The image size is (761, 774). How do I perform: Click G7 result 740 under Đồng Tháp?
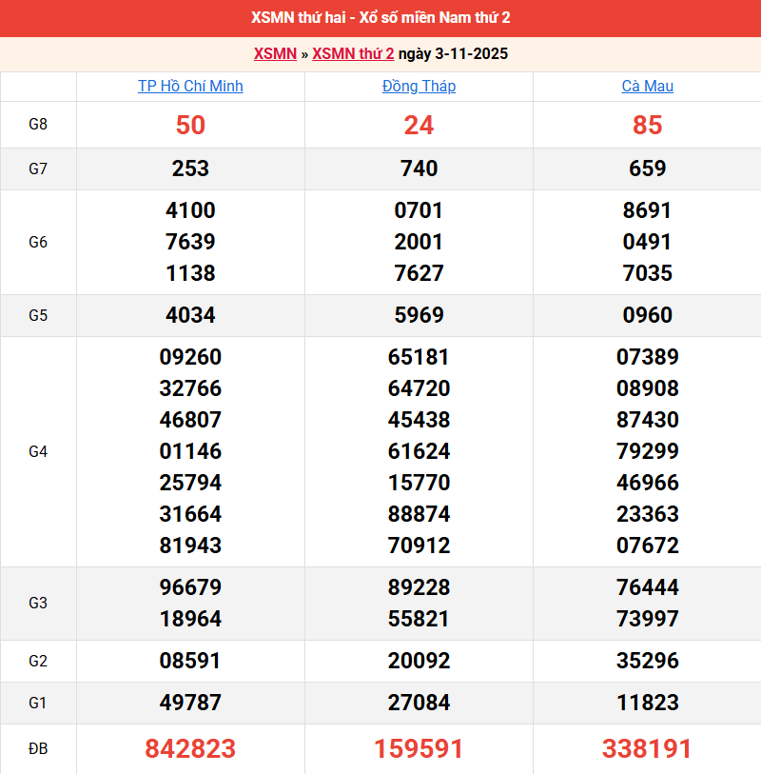pyautogui.click(x=419, y=169)
